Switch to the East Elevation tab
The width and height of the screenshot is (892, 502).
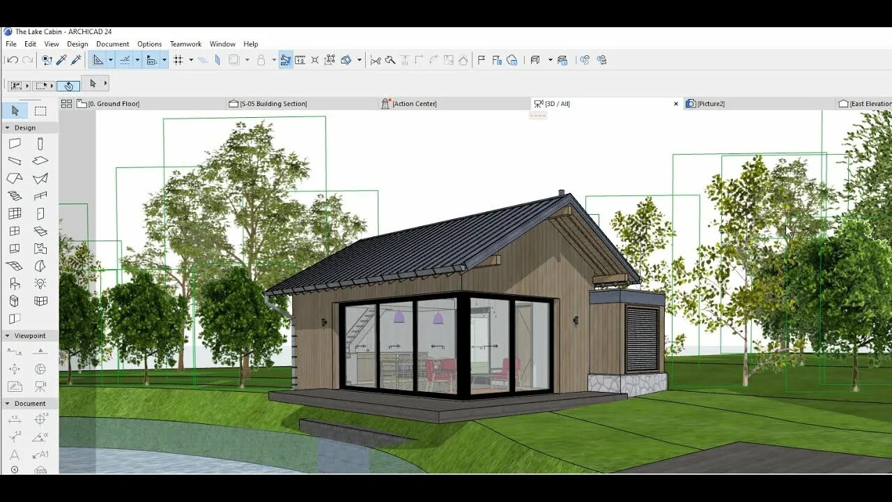[863, 104]
